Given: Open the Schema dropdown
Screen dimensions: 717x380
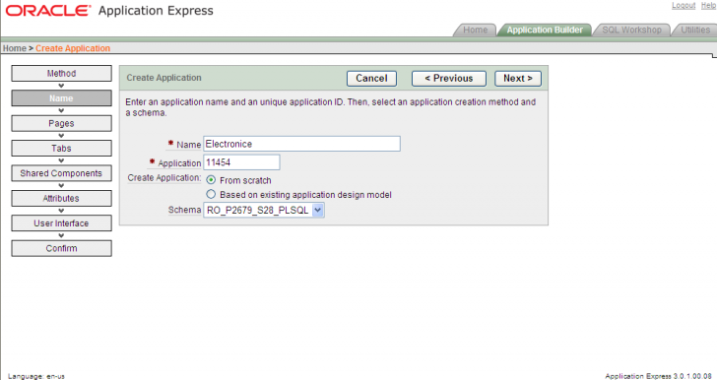Looking at the screenshot, I should pos(264,211).
